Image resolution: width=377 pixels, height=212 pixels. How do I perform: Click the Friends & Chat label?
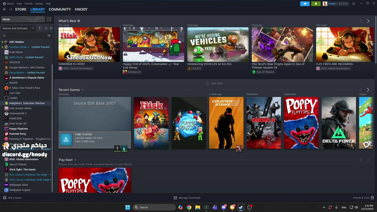[x=361, y=198]
